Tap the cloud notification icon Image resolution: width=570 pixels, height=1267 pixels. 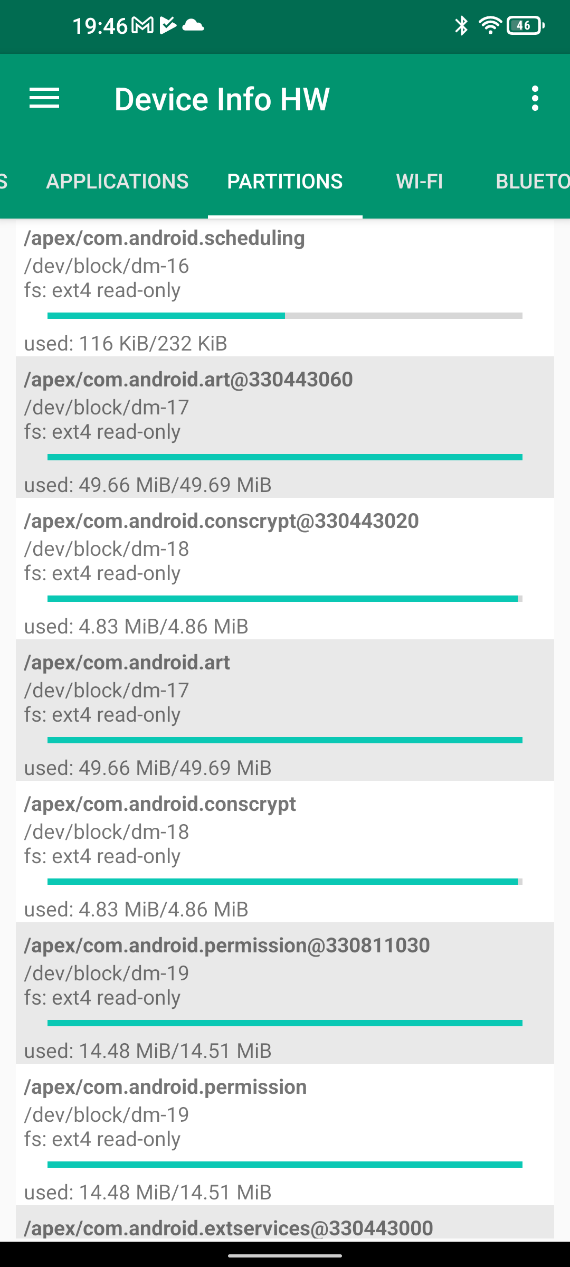click(193, 25)
